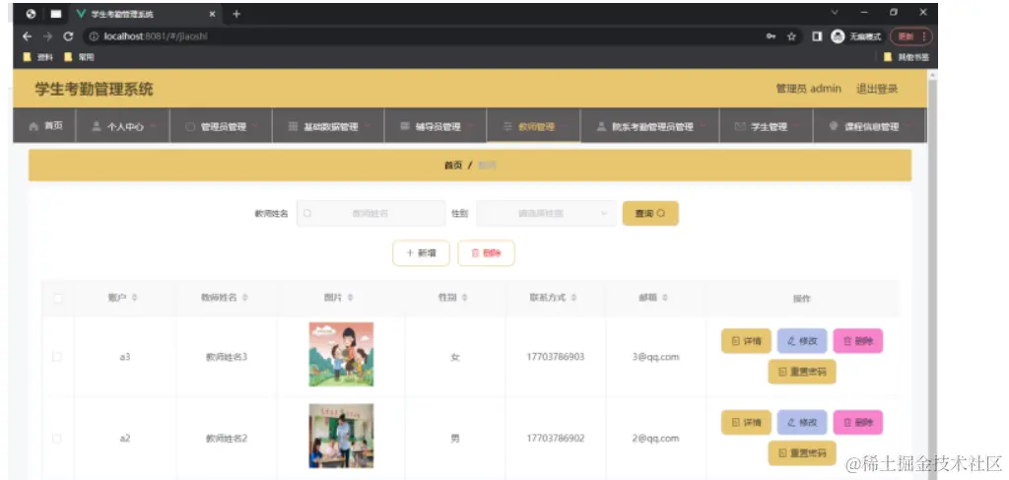Go back using the browser back arrow
This screenshot has height=480, width=1009.
pos(27,36)
